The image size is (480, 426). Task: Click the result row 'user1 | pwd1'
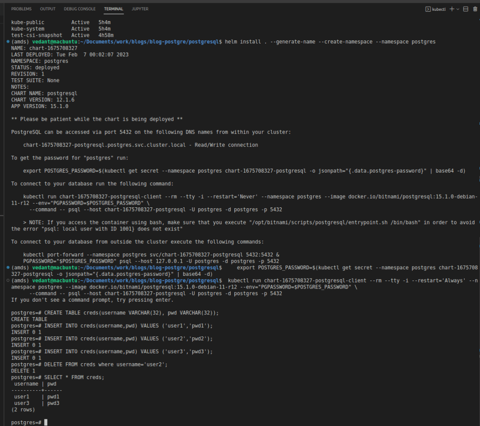[37, 396]
